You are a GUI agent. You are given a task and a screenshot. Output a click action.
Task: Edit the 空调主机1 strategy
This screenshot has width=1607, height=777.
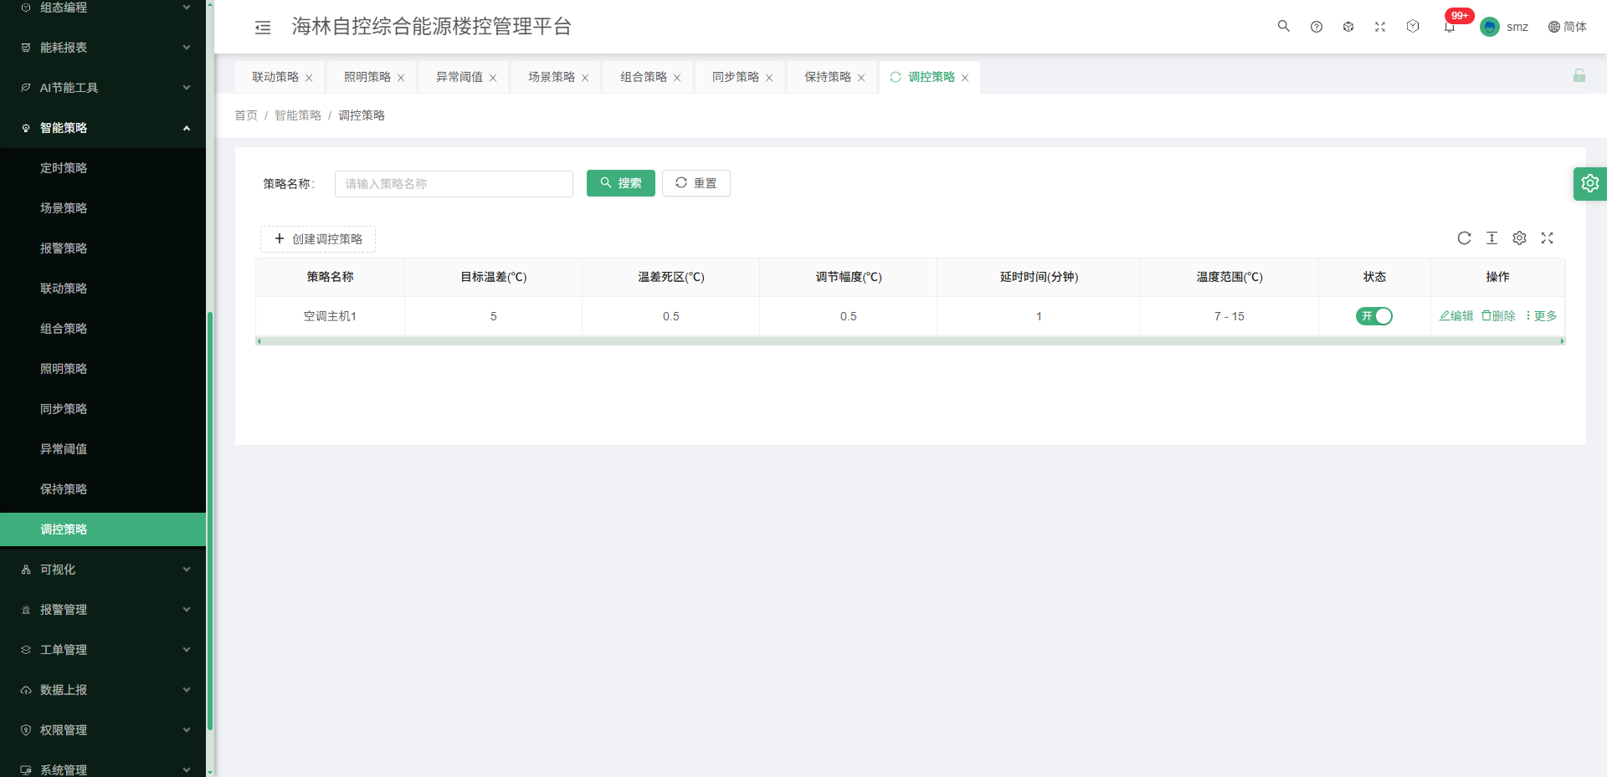pos(1456,316)
